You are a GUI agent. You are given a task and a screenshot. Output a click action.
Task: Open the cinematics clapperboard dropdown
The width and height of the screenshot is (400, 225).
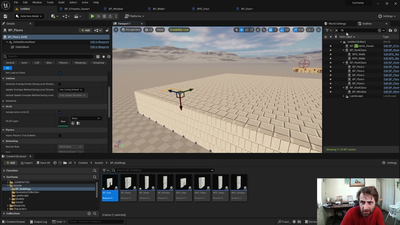[x=78, y=16]
